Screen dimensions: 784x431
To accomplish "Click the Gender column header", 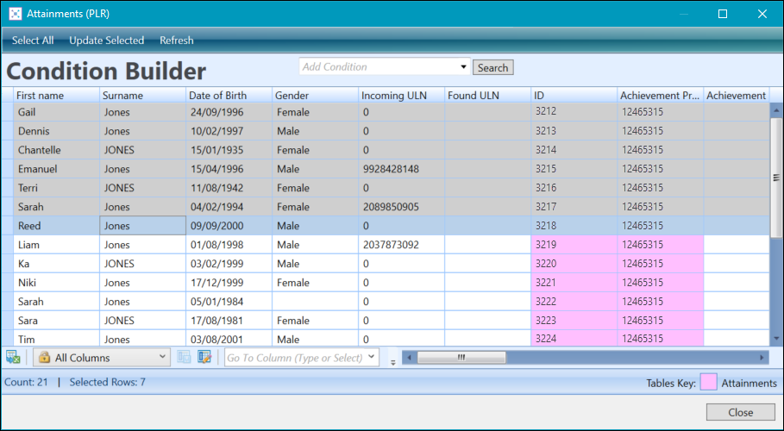I will tap(315, 95).
